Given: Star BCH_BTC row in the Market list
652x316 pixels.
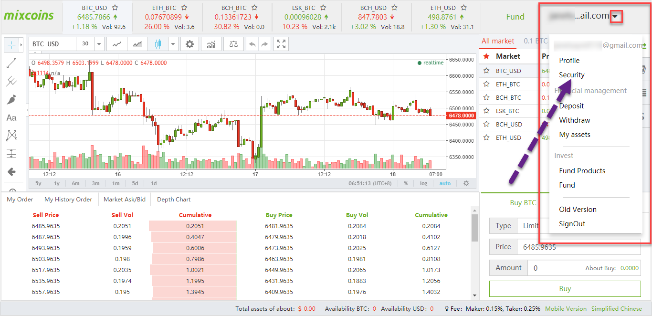Looking at the screenshot, I should (486, 97).
